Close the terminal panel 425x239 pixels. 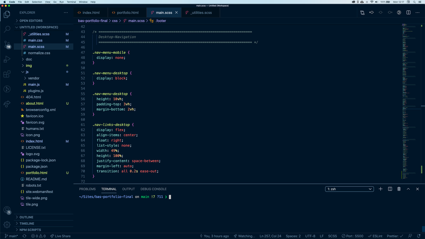point(417,189)
